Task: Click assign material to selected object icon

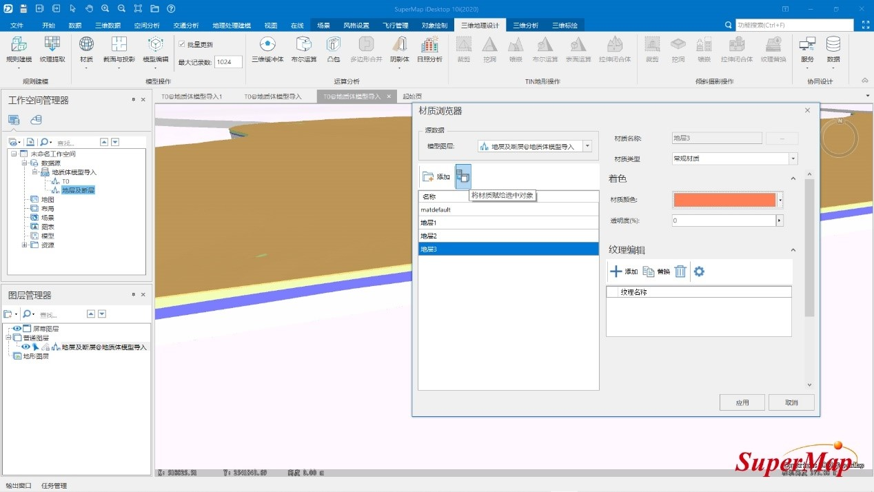Action: (x=463, y=176)
